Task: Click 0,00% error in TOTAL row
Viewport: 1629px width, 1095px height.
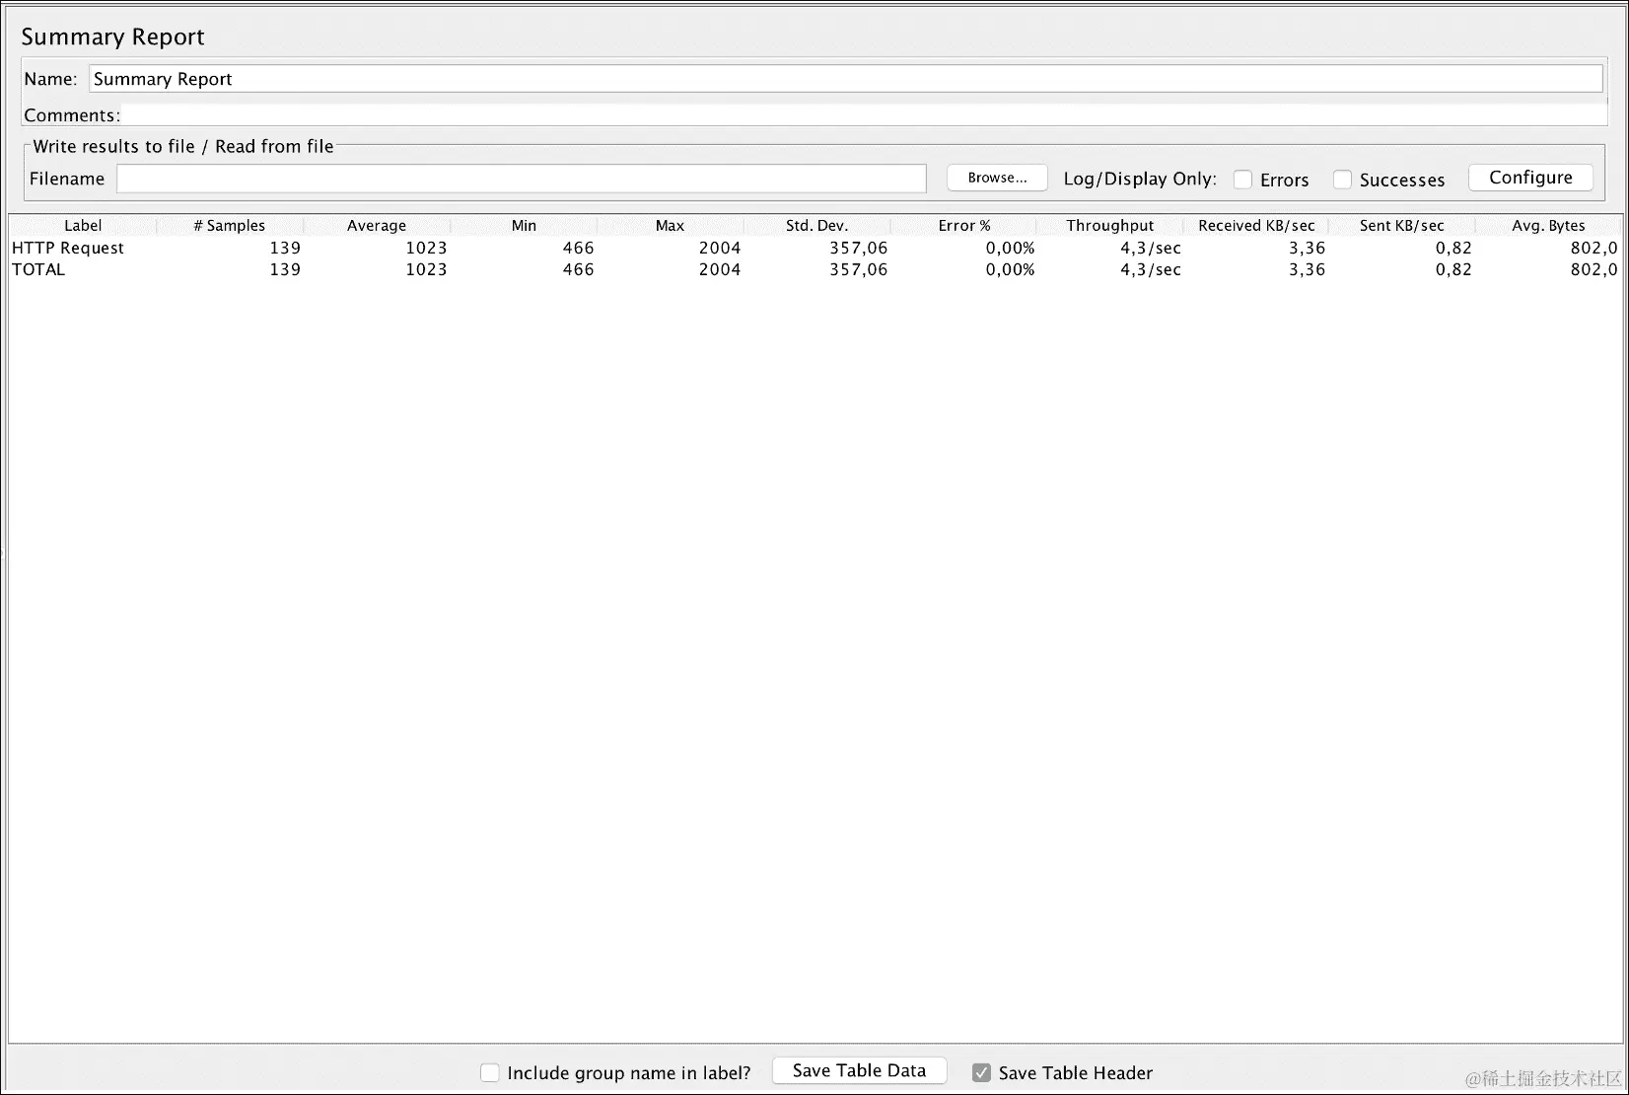Action: tap(1010, 270)
